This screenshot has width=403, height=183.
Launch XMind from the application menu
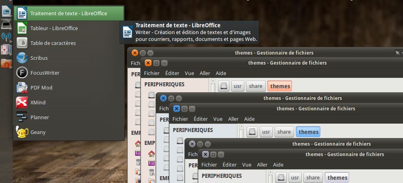pyautogui.click(x=69, y=103)
